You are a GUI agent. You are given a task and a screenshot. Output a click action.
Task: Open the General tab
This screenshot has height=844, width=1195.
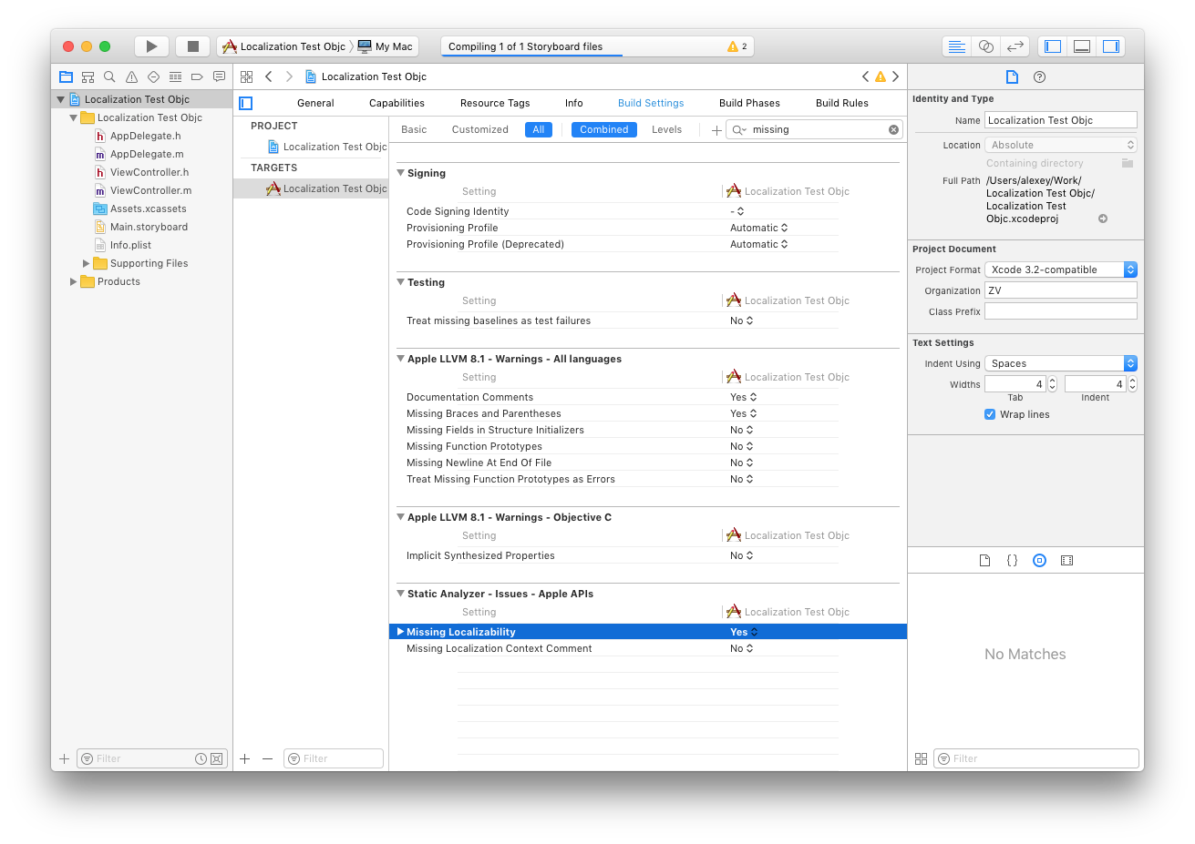315,103
